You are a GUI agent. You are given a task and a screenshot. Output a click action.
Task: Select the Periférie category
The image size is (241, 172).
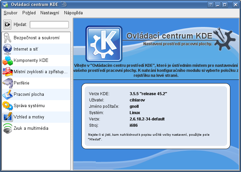click(x=36, y=83)
